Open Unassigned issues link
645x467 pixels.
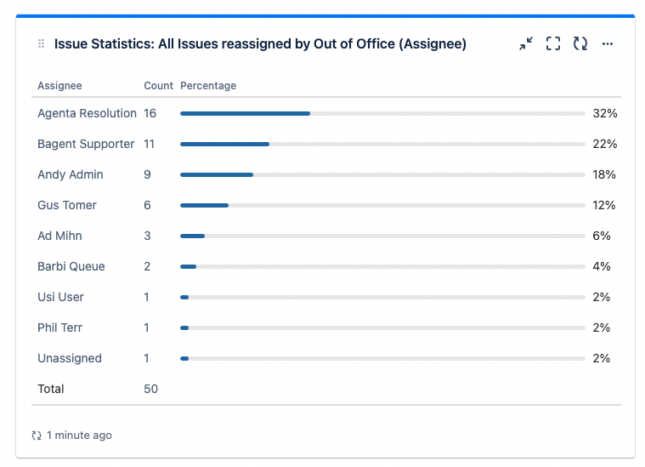(69, 358)
